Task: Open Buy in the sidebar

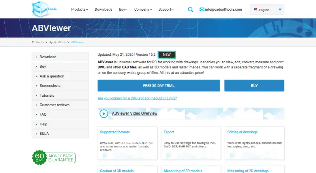Action: click(60, 66)
